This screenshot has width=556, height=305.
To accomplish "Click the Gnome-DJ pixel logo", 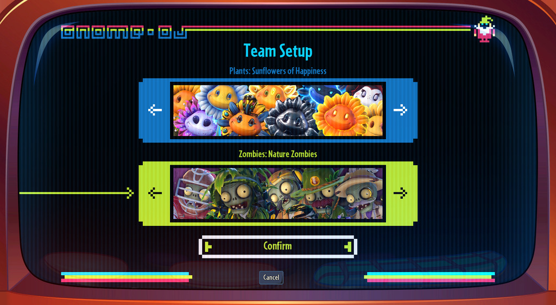I will pos(124,32).
